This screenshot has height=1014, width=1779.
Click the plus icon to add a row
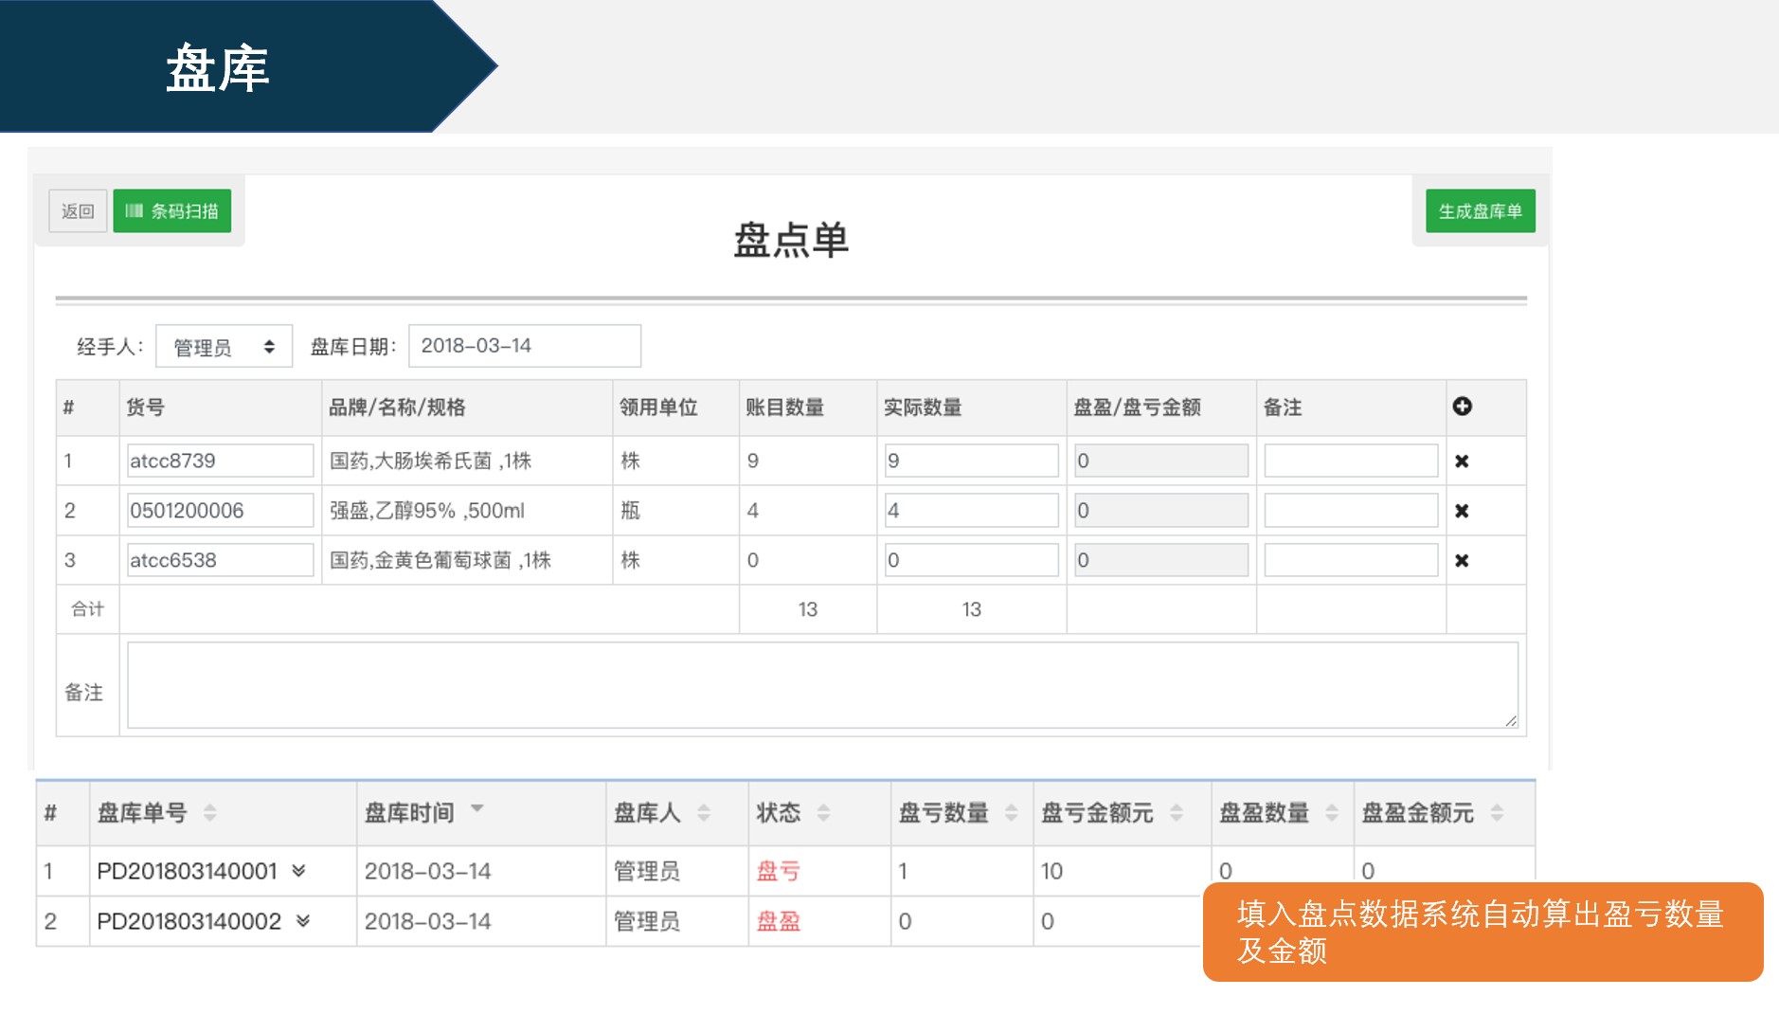click(1463, 407)
